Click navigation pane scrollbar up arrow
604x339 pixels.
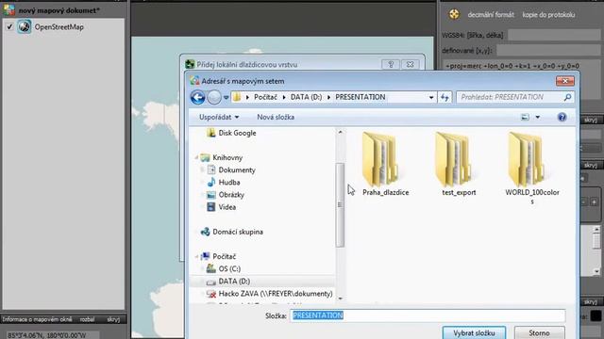coord(340,132)
